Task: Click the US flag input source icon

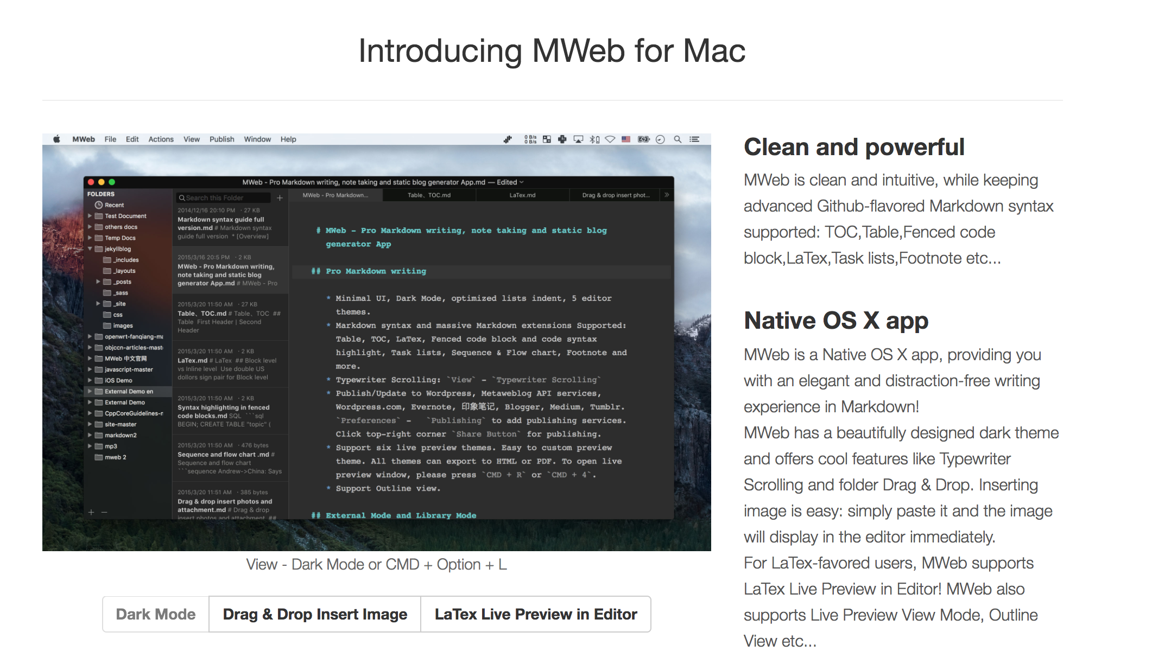Action: tap(626, 139)
